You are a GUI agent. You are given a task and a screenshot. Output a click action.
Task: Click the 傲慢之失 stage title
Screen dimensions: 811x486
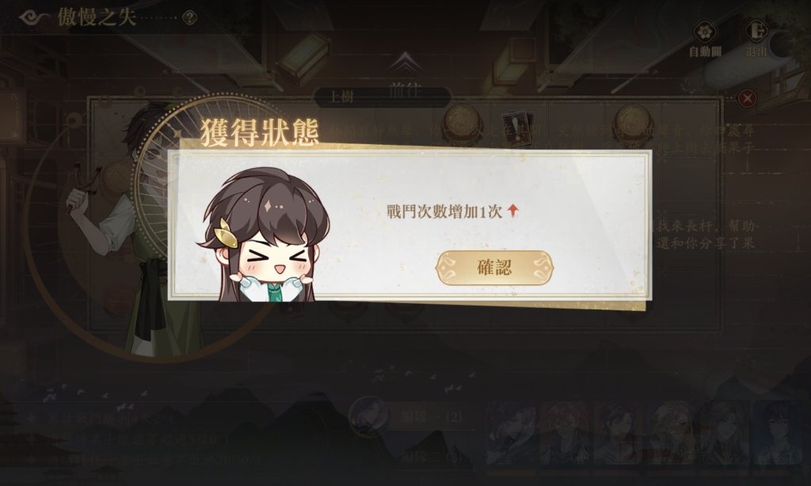tap(97, 17)
